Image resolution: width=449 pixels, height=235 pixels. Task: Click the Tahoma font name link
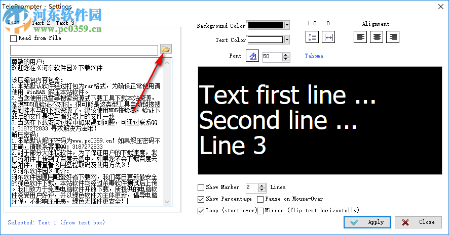tap(314, 56)
